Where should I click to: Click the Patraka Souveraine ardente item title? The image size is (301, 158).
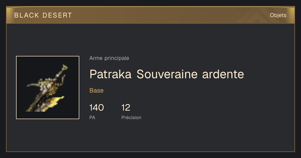(167, 74)
